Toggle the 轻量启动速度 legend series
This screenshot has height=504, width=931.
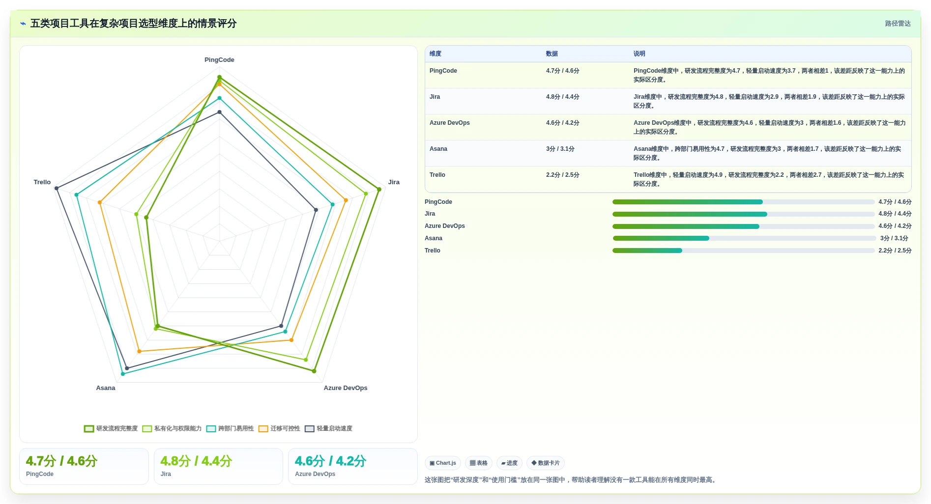point(328,428)
